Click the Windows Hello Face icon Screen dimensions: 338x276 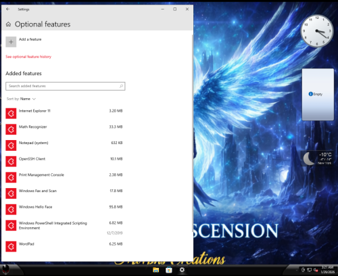pos(11,210)
